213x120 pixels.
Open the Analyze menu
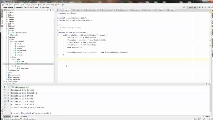pos(28,5)
